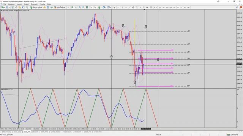Select the M15 timeframe button
The height and width of the screenshot is (136, 243).
[167, 7]
